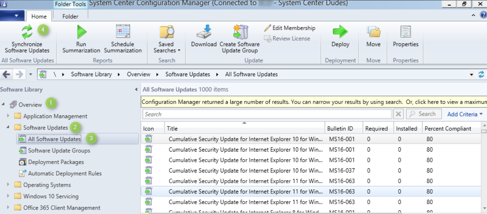Viewport: 487px width, 214px height.
Task: Click Overview in the breadcrumb path
Action: 138,74
